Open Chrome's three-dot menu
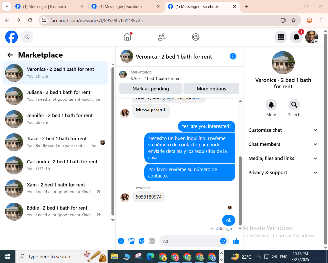This screenshot has height=263, width=328. [x=321, y=20]
